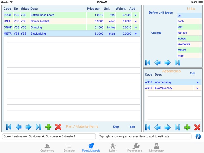Switch to the Estimate tab
This screenshot has width=204, height=153.
[x=69, y=148]
